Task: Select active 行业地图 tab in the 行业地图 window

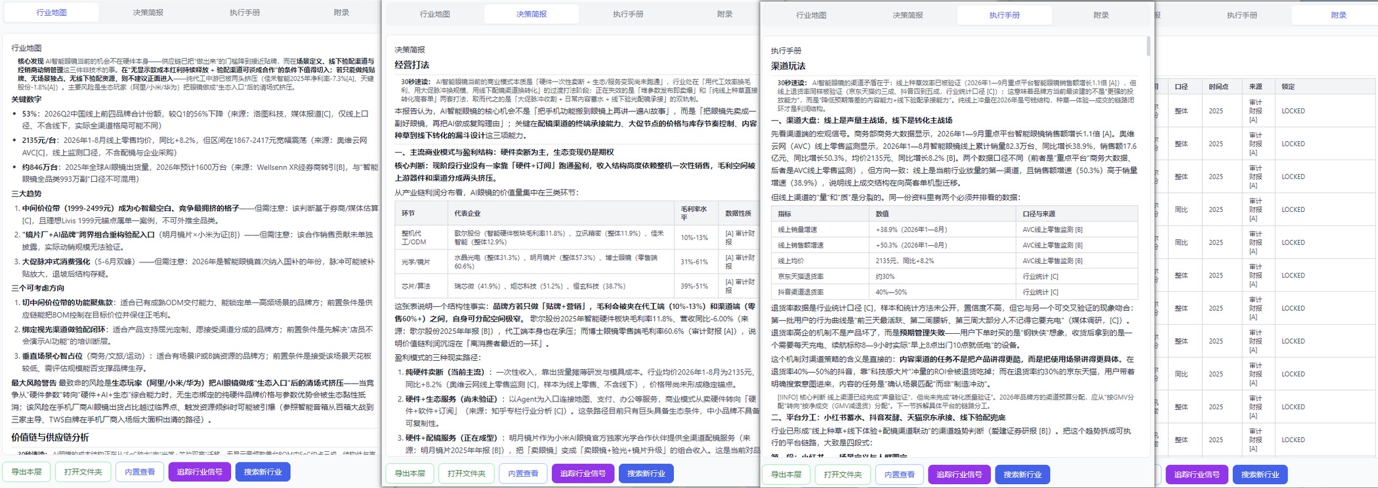Action: point(51,12)
